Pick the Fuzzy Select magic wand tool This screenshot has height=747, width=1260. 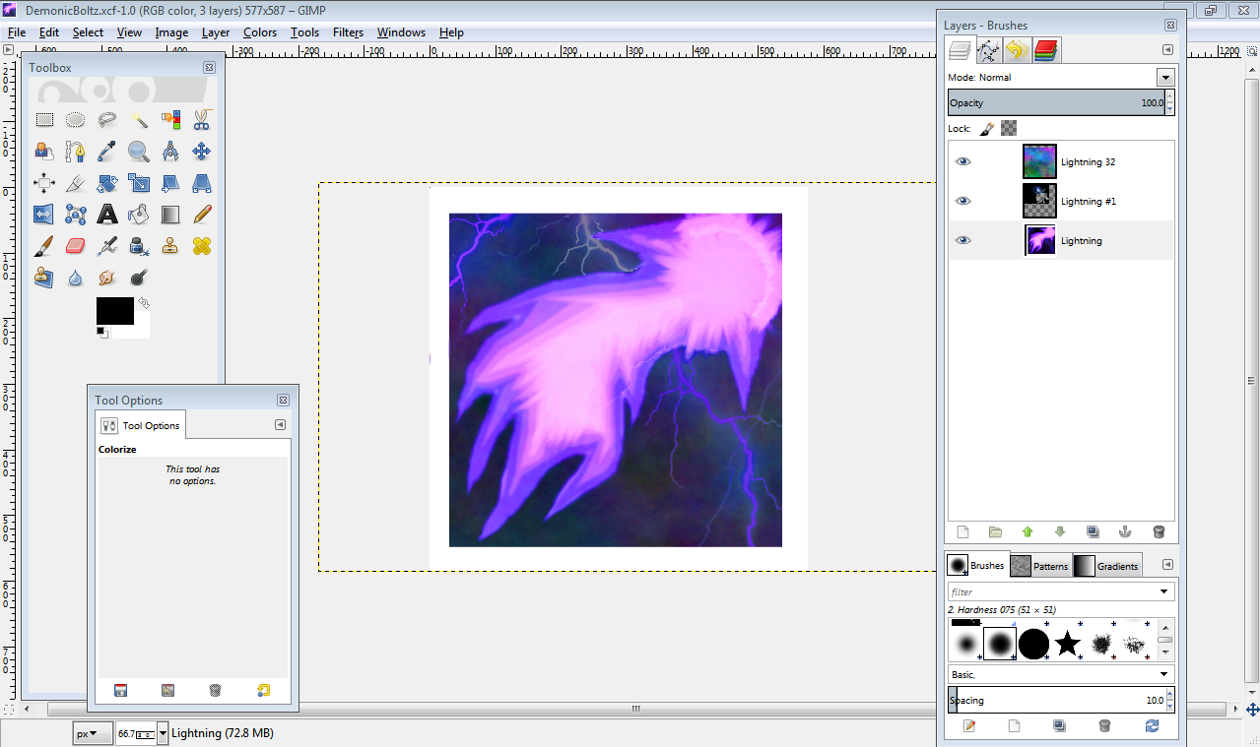click(139, 120)
